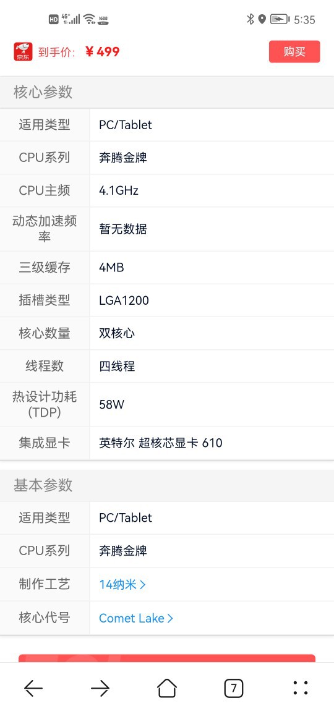Tap the JD.com red logo icon
The height and width of the screenshot is (714, 334).
pyautogui.click(x=24, y=51)
